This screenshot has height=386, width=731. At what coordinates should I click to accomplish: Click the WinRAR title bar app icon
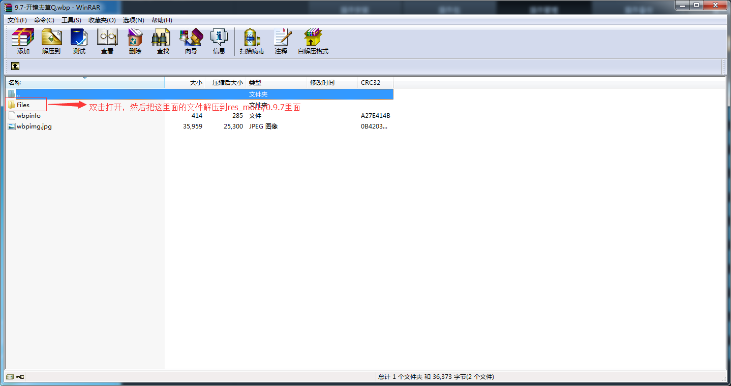(x=8, y=7)
